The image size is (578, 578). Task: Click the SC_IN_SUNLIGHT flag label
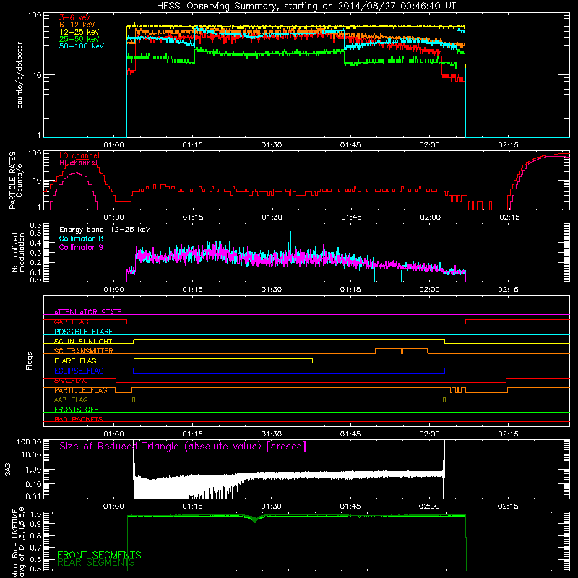click(83, 341)
